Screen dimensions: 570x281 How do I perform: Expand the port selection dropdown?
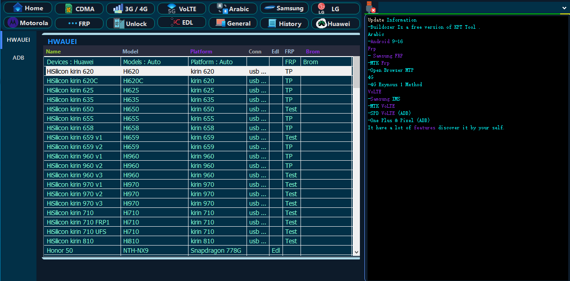click(x=564, y=8)
